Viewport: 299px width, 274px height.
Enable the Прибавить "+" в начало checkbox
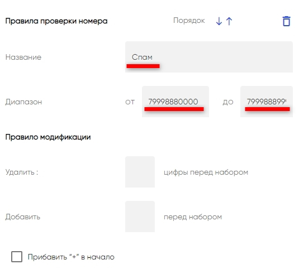(x=17, y=257)
